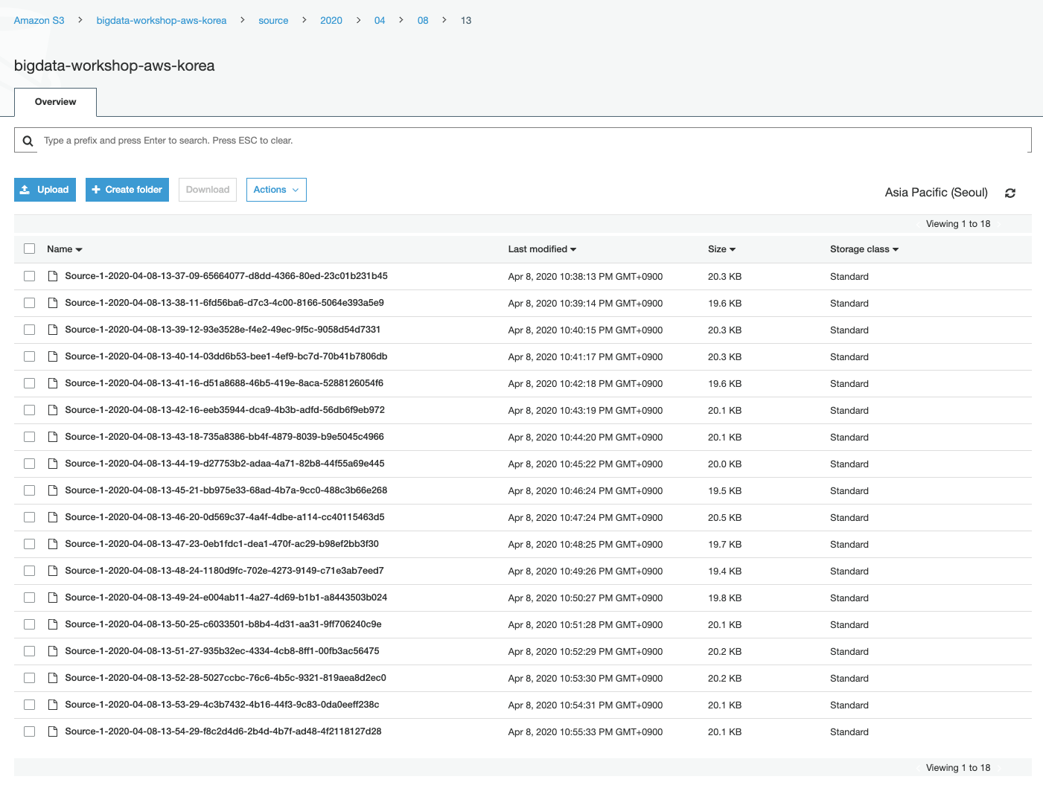Click file icon for Source-1-2020-04-08-13-54-29 object
The image size is (1043, 791).
[53, 731]
